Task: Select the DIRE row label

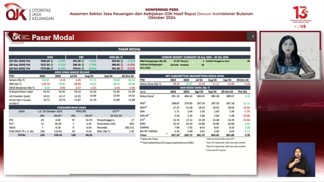Action: pos(143,124)
